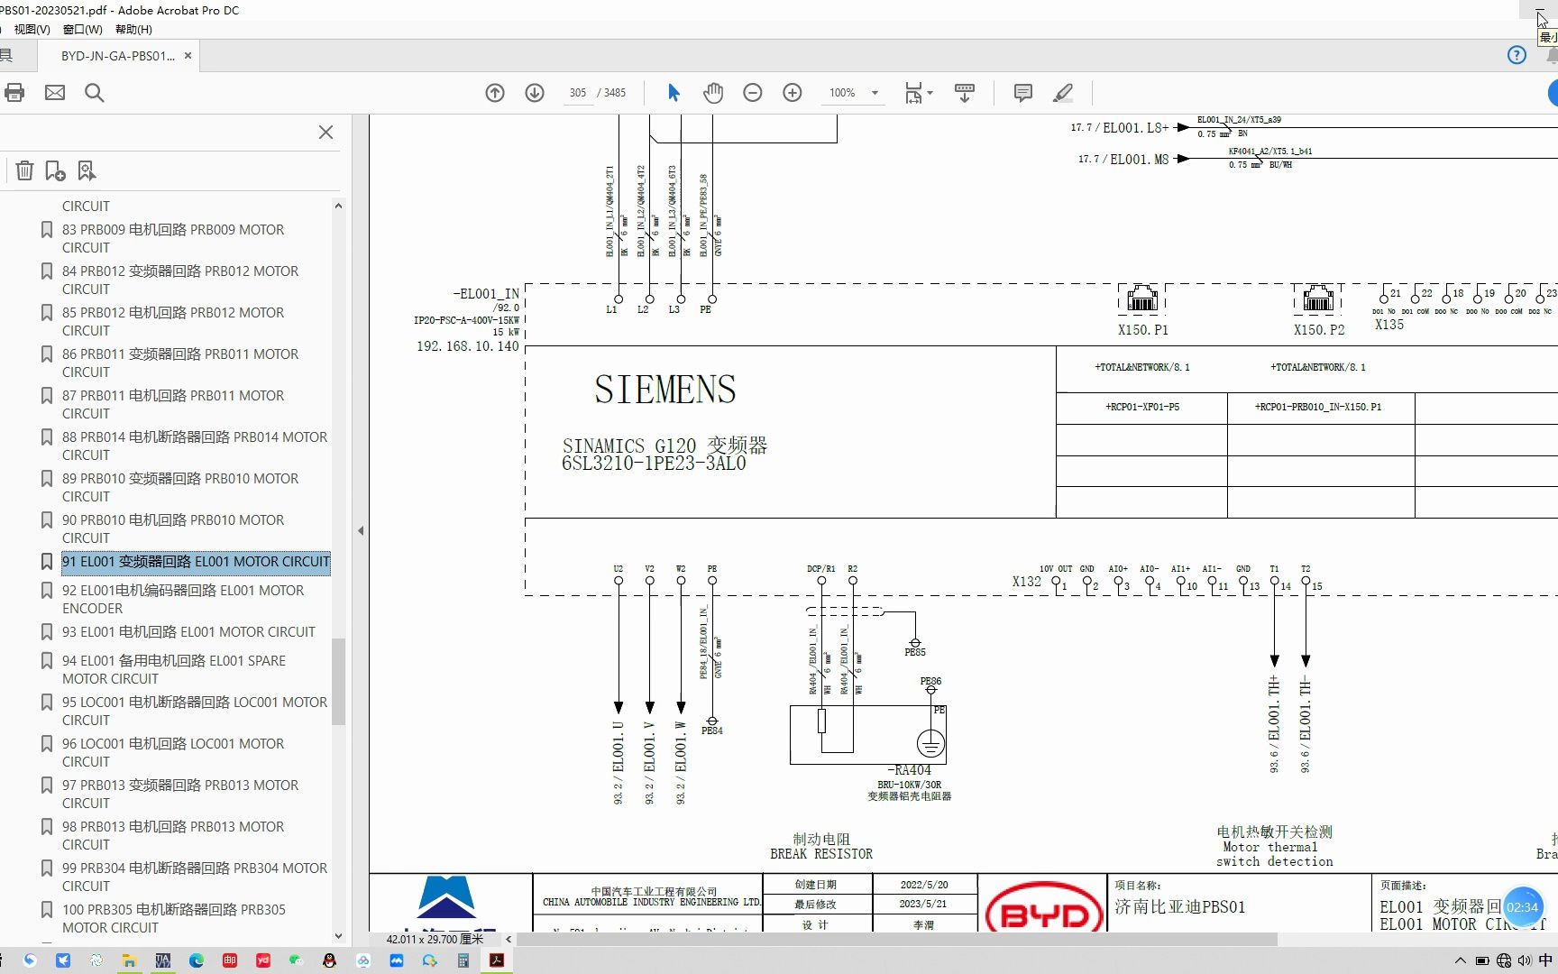
Task: Add a comment note
Action: (x=1023, y=92)
